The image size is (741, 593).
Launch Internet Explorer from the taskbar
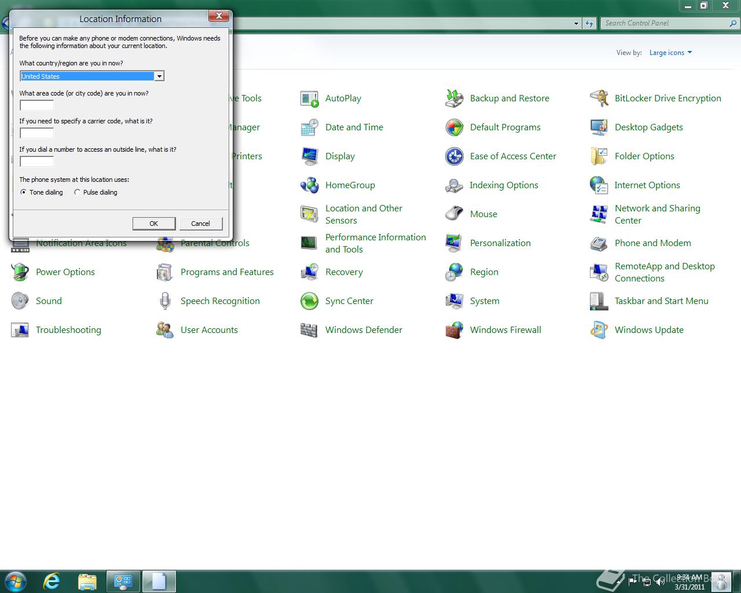click(52, 581)
